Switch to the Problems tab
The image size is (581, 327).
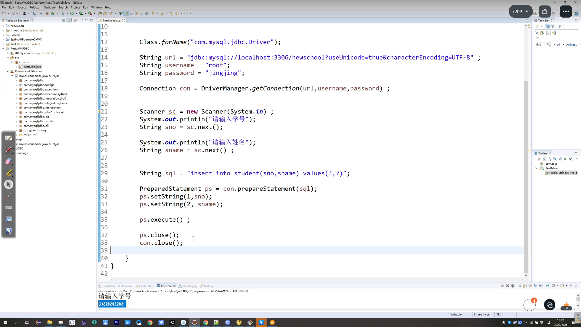point(107,286)
